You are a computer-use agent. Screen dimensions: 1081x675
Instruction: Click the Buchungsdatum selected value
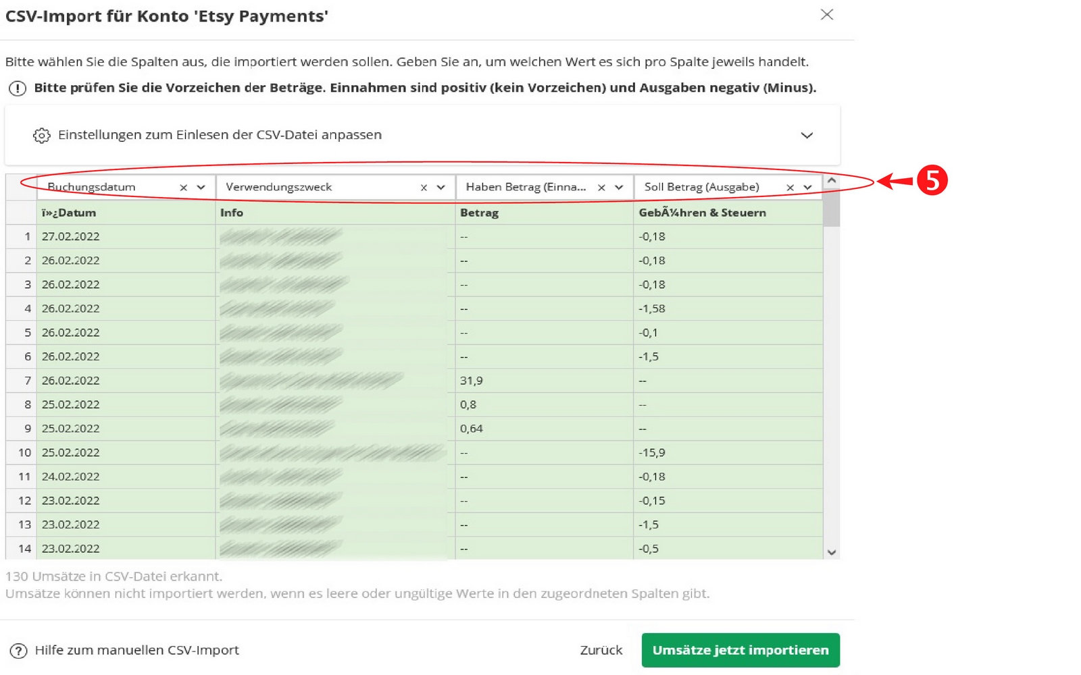pyautogui.click(x=91, y=187)
